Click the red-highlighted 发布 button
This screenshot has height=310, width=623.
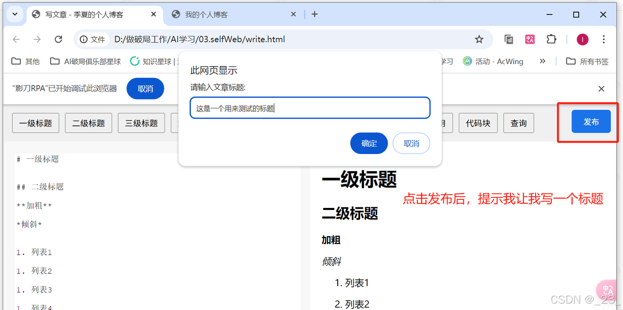click(591, 122)
